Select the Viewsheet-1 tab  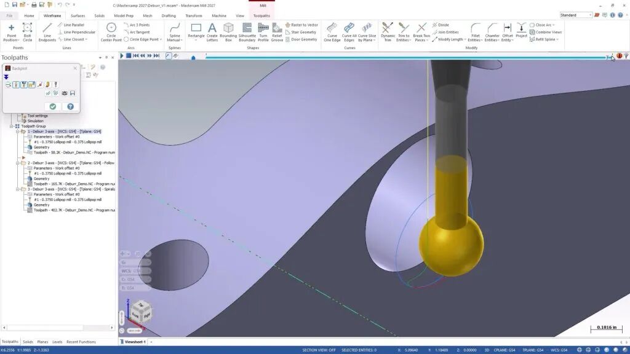135,342
